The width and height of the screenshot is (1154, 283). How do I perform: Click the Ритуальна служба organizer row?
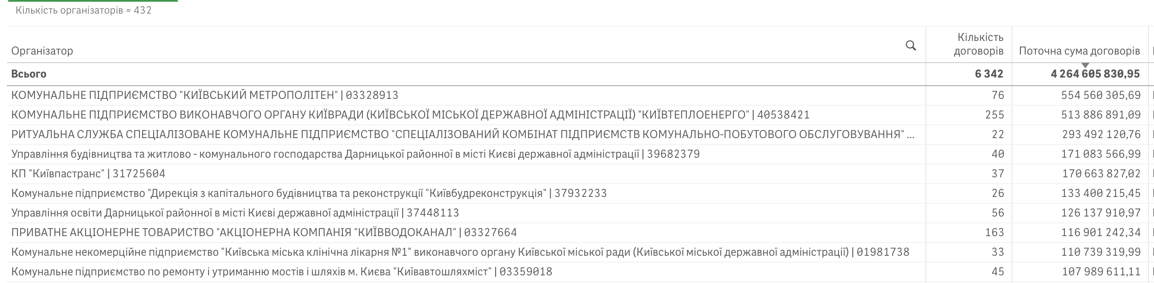(461, 134)
